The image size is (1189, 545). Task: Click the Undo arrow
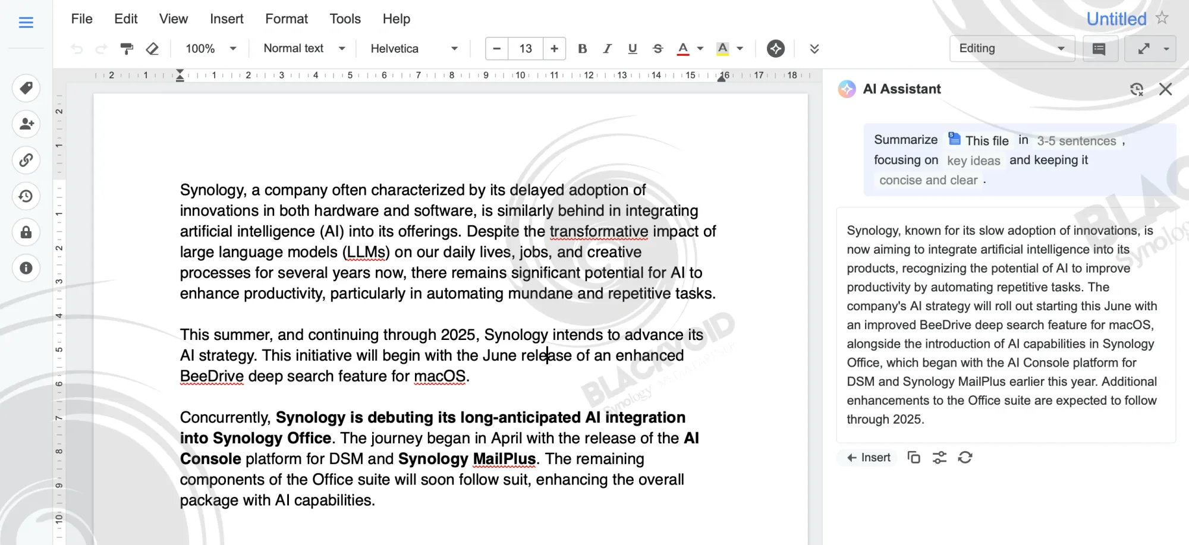77,49
